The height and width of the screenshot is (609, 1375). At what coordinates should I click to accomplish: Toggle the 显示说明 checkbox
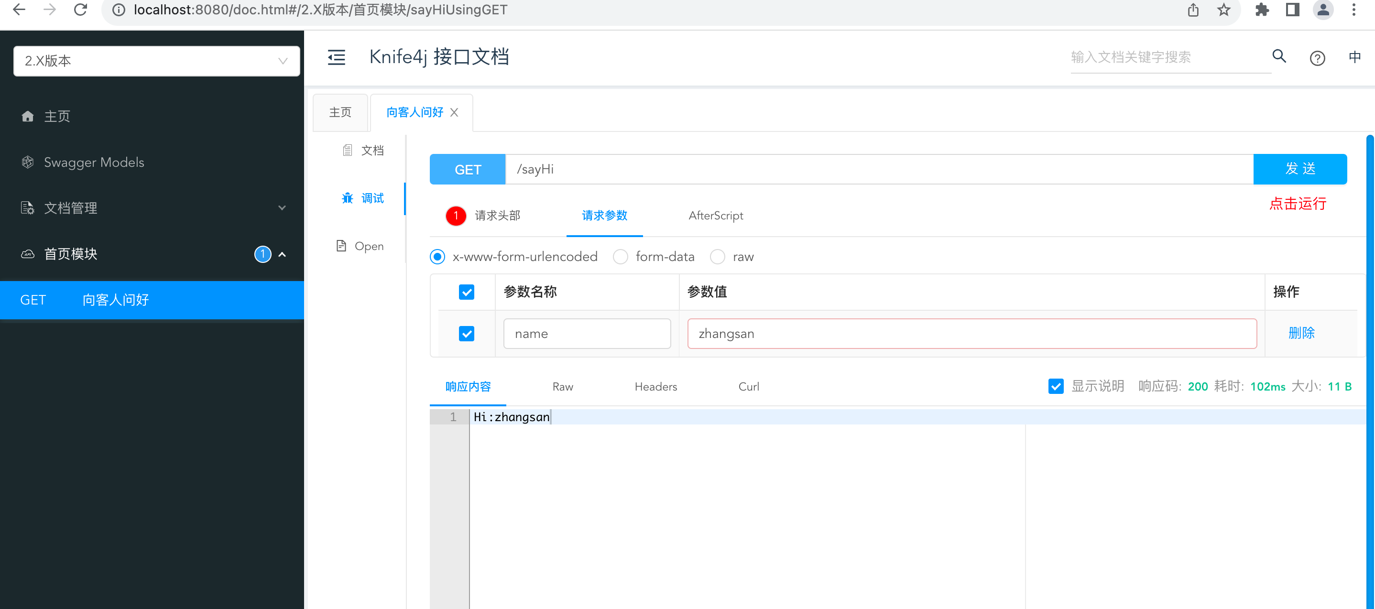[1056, 386]
